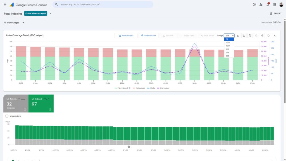Open the main hamburger menu

[x=5, y=4]
